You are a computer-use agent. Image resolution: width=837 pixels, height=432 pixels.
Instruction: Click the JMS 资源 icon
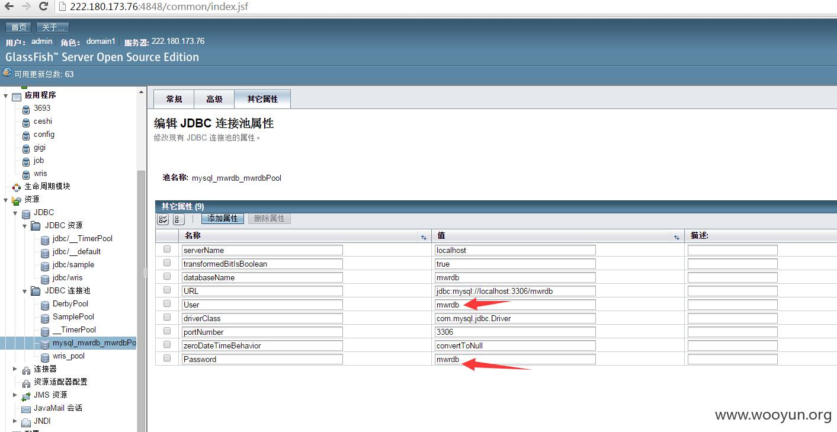click(x=26, y=396)
